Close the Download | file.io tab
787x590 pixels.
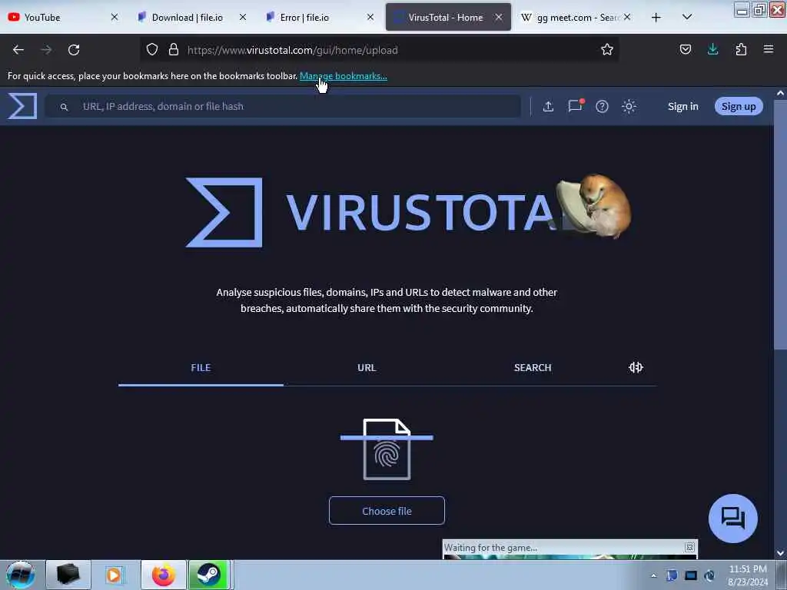tap(242, 17)
